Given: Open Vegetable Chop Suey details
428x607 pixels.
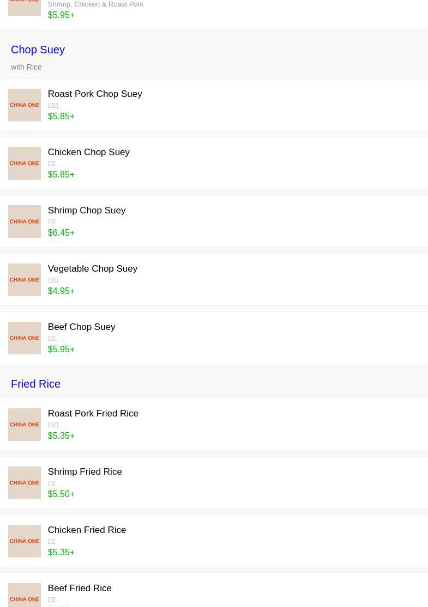Looking at the screenshot, I should pyautogui.click(x=92, y=268).
